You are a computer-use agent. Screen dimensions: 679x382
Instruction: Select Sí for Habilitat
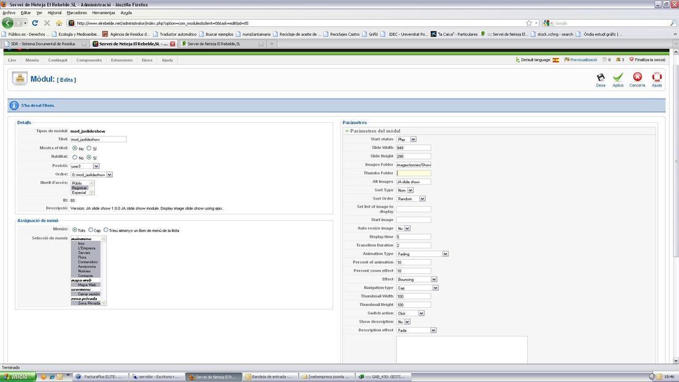pos(89,157)
